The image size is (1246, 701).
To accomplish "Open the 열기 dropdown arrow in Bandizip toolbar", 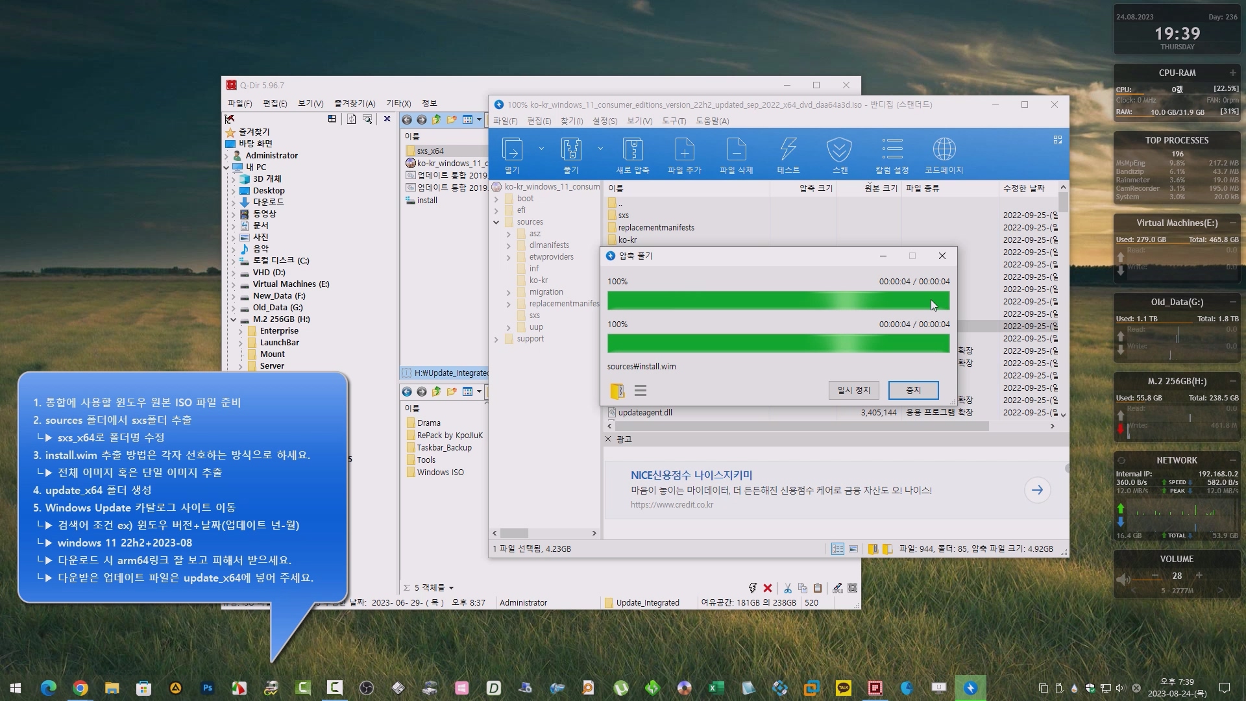I will (541, 149).
